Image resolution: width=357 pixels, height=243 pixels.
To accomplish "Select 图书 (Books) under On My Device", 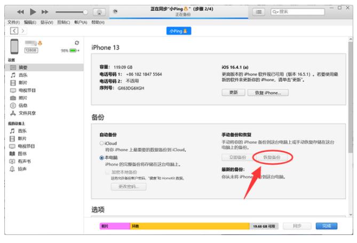I will click(22, 154).
